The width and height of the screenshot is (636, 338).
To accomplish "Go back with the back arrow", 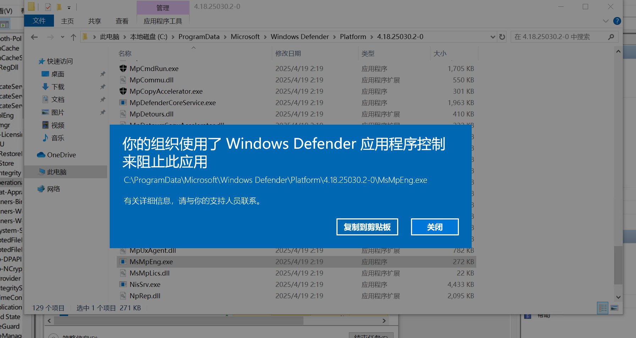I will 34,37.
